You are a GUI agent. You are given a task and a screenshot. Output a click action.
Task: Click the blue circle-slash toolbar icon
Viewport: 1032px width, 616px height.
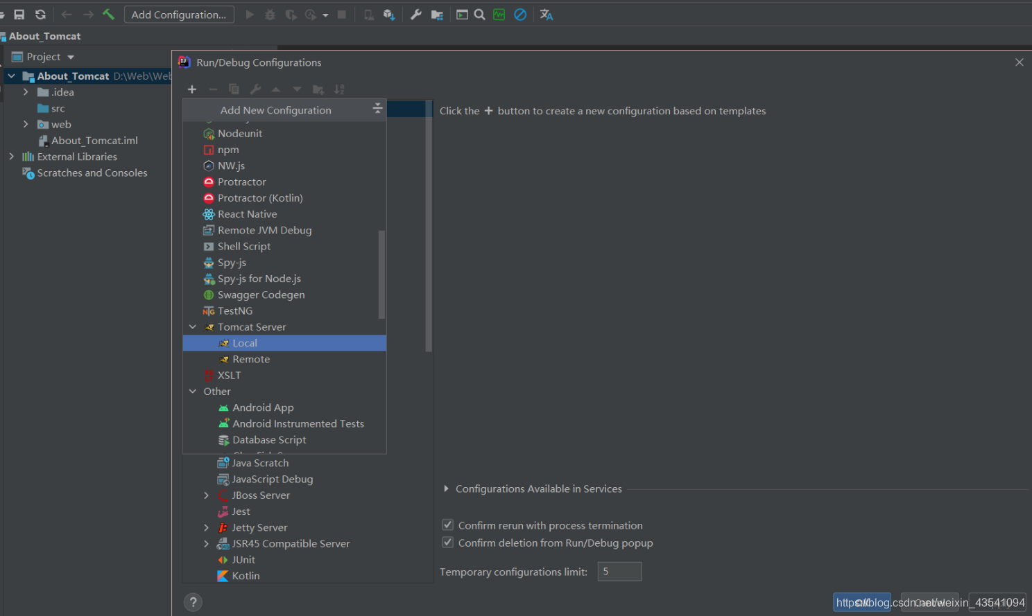point(520,15)
